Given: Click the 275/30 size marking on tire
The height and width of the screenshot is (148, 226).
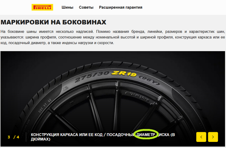Looking at the screenshot, I should [92, 77].
